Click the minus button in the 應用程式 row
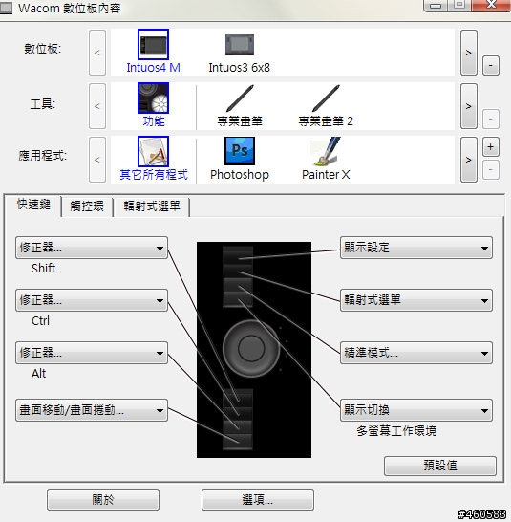 tap(491, 170)
